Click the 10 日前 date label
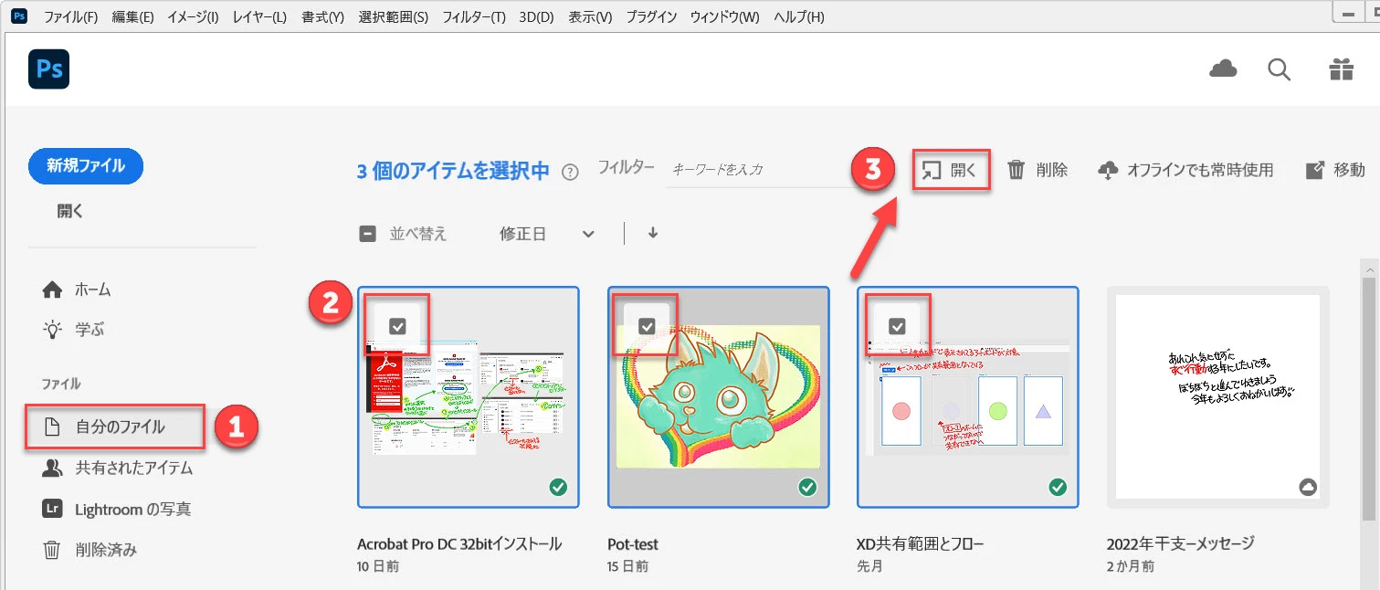This screenshot has height=590, width=1380. [x=377, y=566]
